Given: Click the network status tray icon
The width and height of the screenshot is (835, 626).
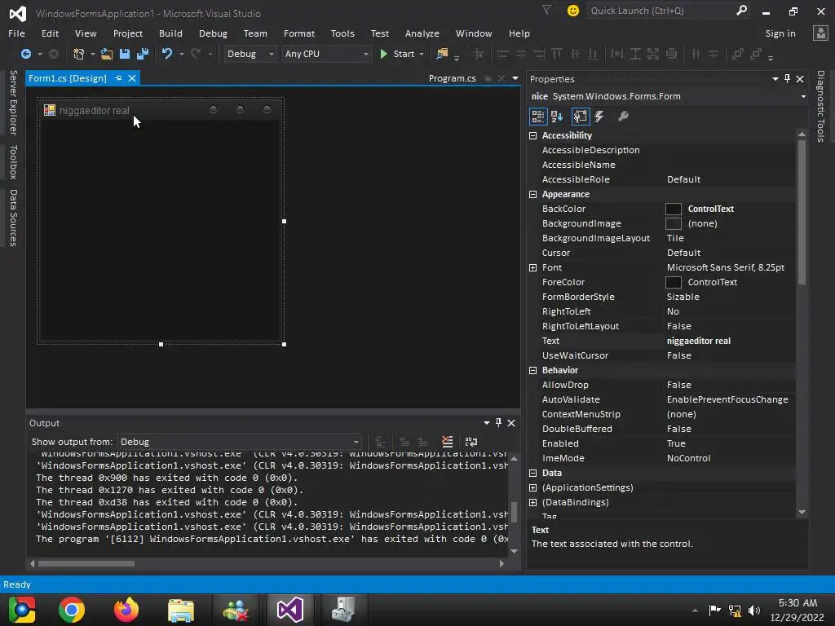Looking at the screenshot, I should tap(735, 610).
